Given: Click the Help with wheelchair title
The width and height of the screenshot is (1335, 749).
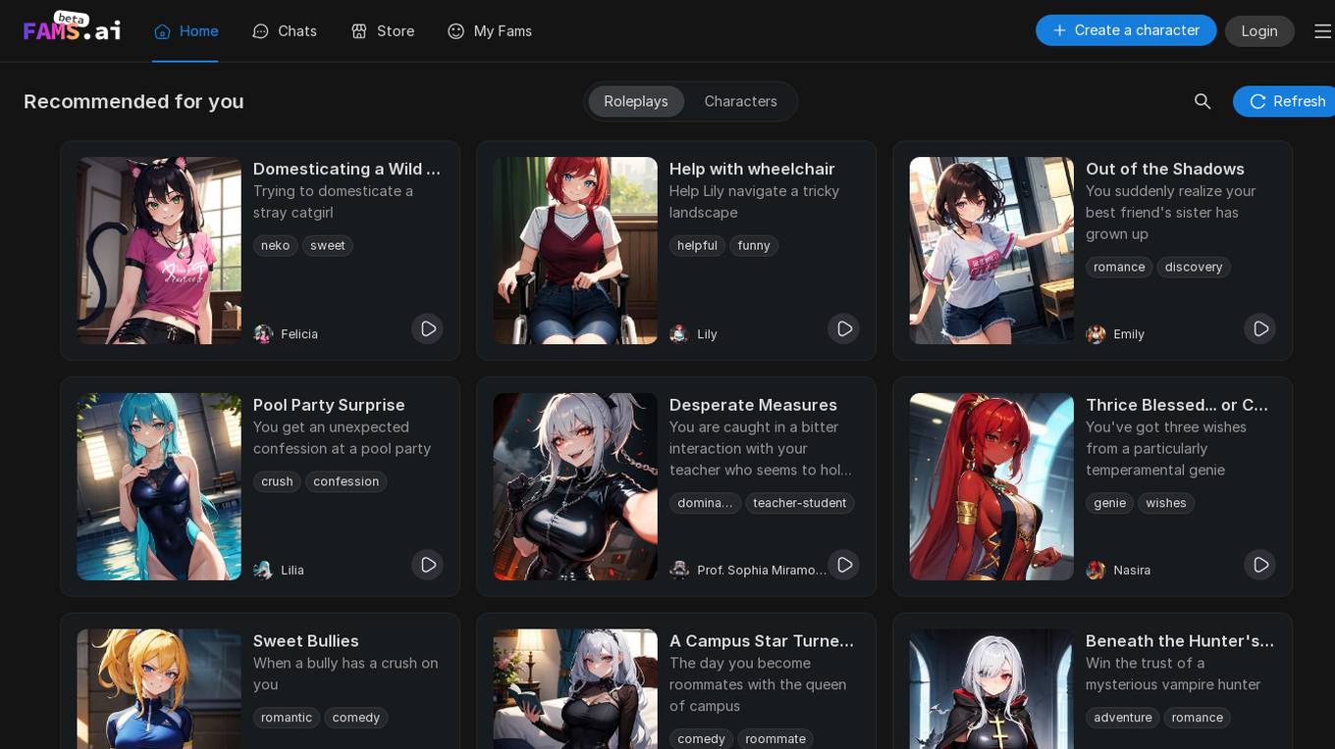Looking at the screenshot, I should [x=752, y=169].
